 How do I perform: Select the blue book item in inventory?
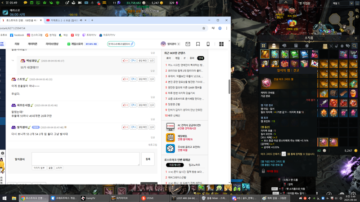click(x=304, y=54)
